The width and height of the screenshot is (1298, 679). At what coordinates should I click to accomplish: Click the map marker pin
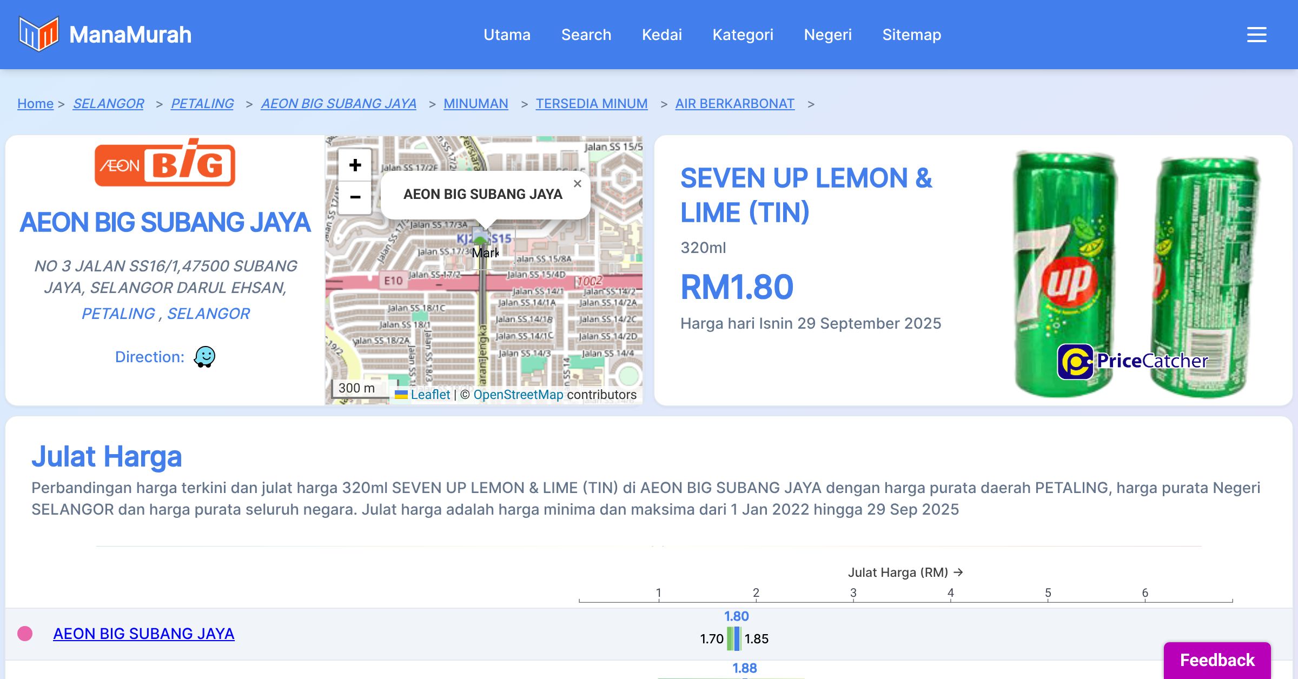click(x=480, y=237)
